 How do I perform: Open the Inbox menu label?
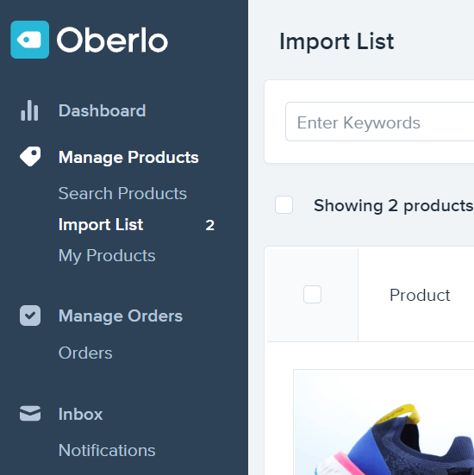[80, 414]
